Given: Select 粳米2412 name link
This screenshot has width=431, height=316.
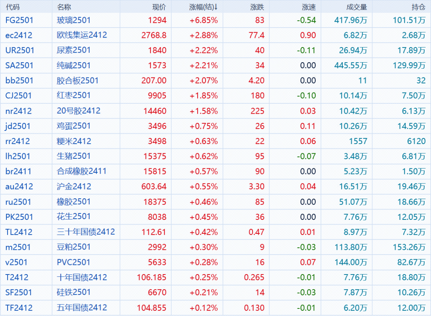Looking at the screenshot, I should [x=74, y=141].
